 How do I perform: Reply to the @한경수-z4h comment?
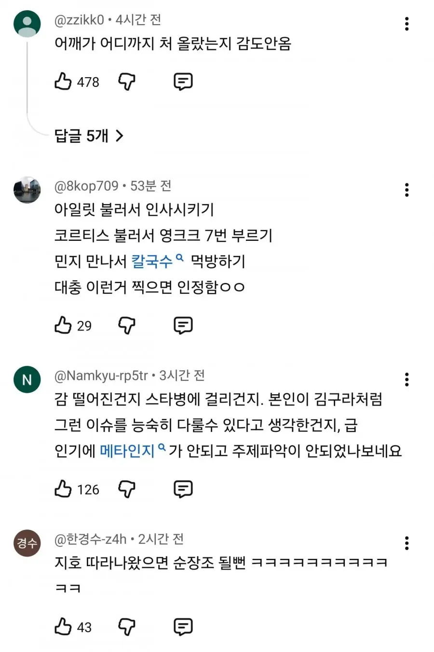183,627
